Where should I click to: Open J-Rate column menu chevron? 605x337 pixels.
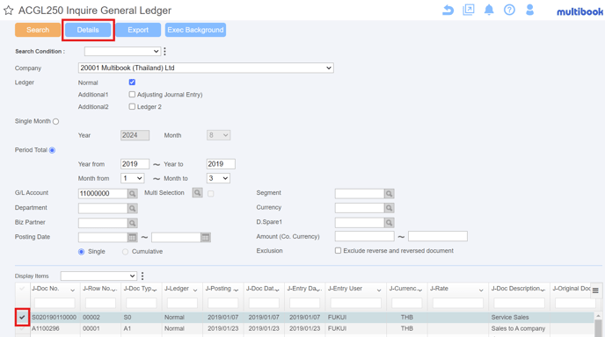point(481,290)
